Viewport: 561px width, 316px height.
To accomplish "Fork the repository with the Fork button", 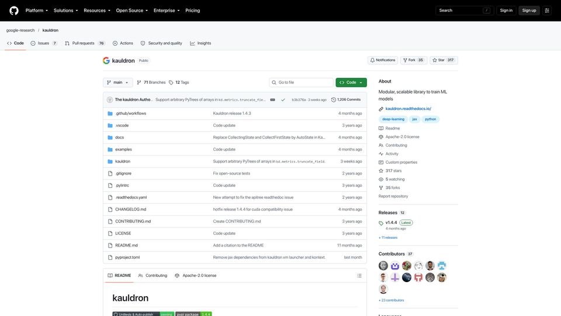I will click(413, 60).
